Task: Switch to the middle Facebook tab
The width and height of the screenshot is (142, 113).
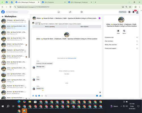Action: 53,2
